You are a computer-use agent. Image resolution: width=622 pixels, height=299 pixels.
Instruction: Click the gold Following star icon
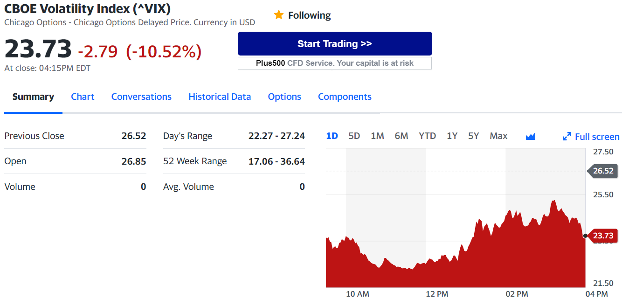point(279,15)
